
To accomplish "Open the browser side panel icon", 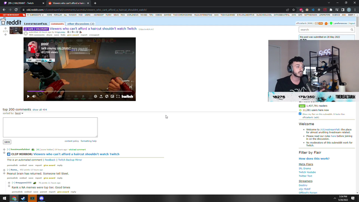I will [343, 10].
